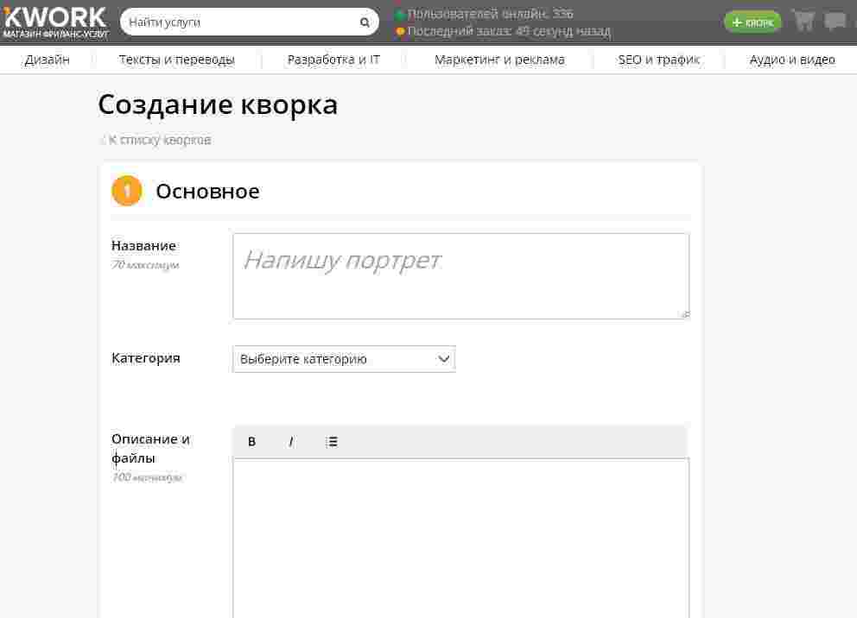Toggle italic formatting in description editor
857x618 pixels.
coord(291,442)
